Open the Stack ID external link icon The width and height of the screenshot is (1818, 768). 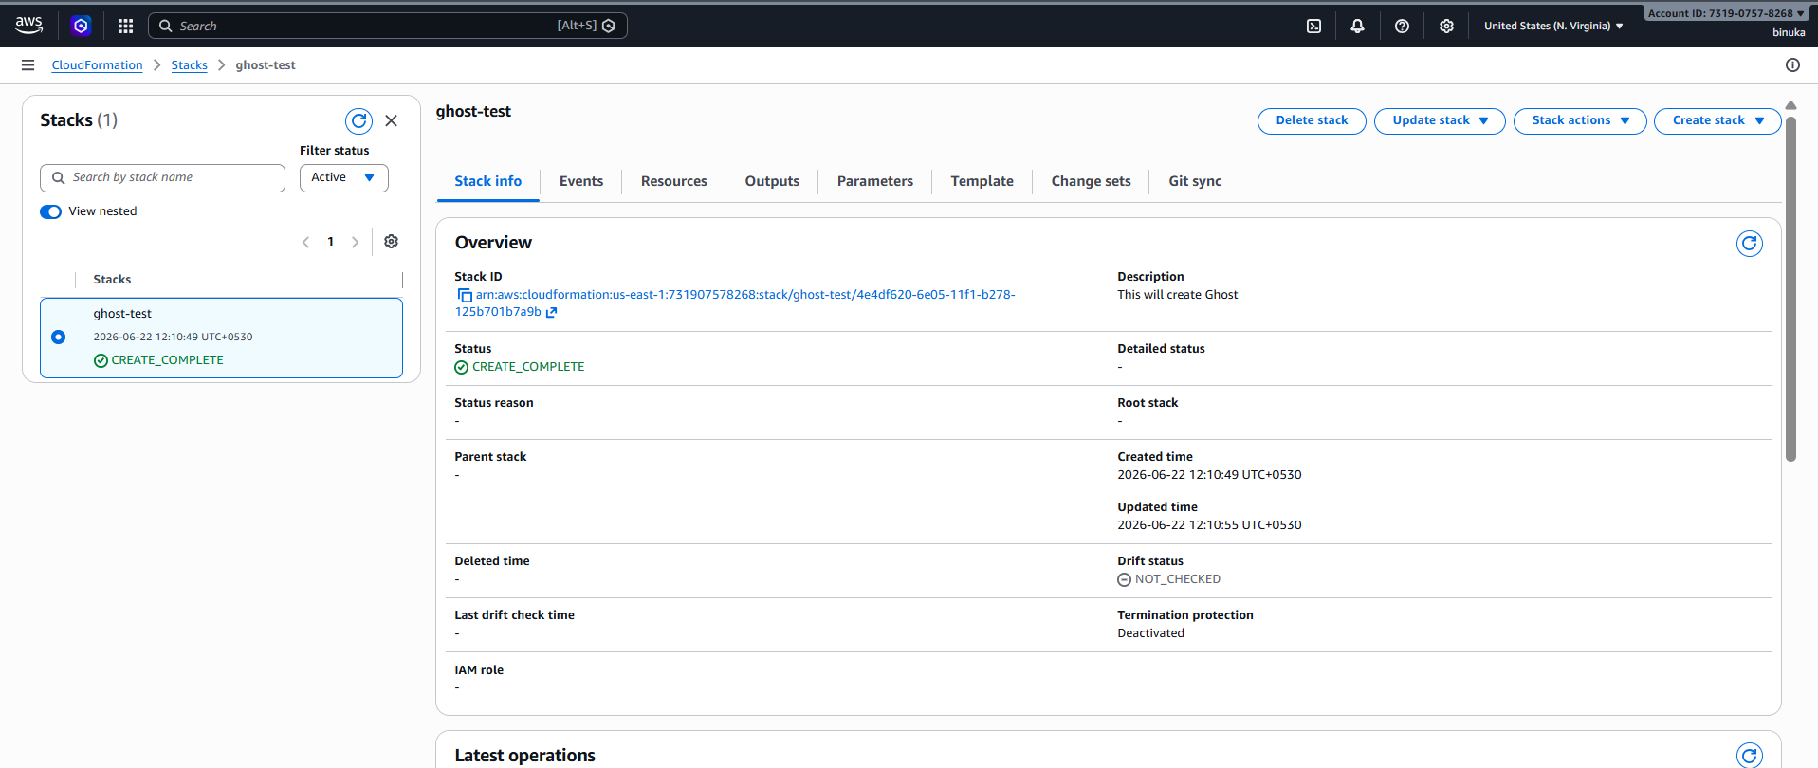pos(552,312)
